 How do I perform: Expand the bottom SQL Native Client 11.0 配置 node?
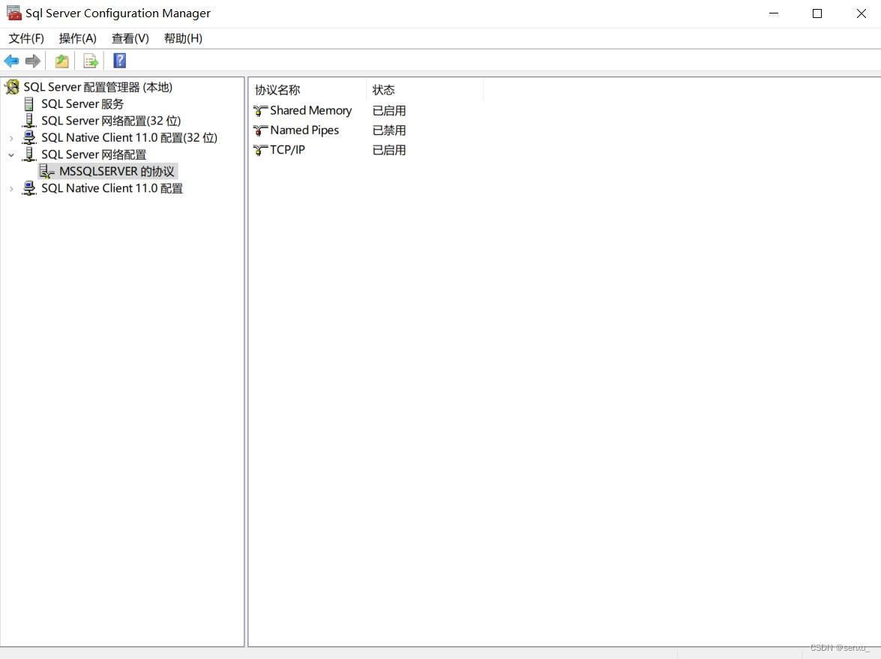point(11,189)
